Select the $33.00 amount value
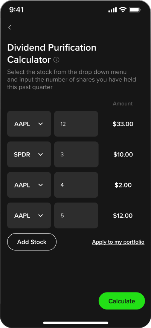The width and height of the screenshot is (151, 328). pyautogui.click(x=123, y=124)
